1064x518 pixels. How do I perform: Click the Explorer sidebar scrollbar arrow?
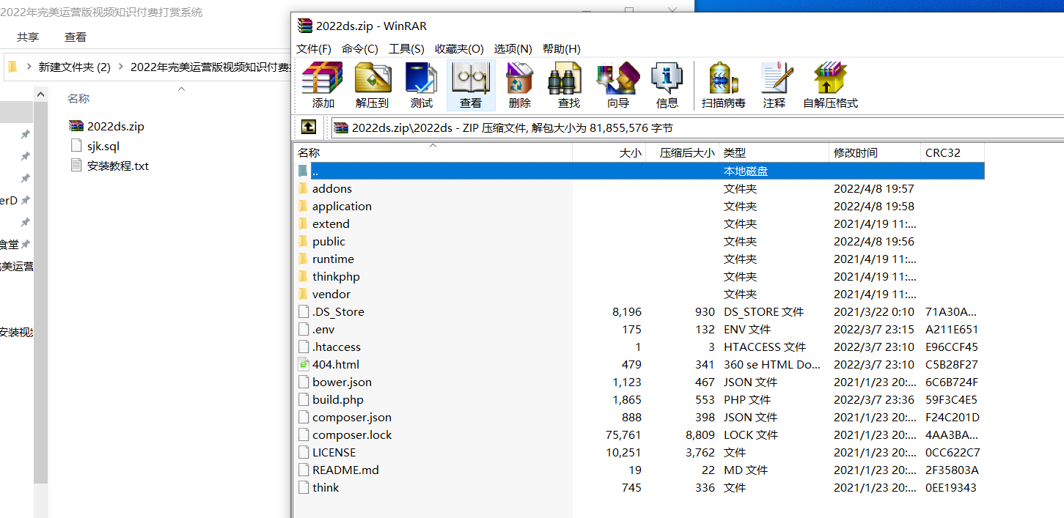[41, 93]
